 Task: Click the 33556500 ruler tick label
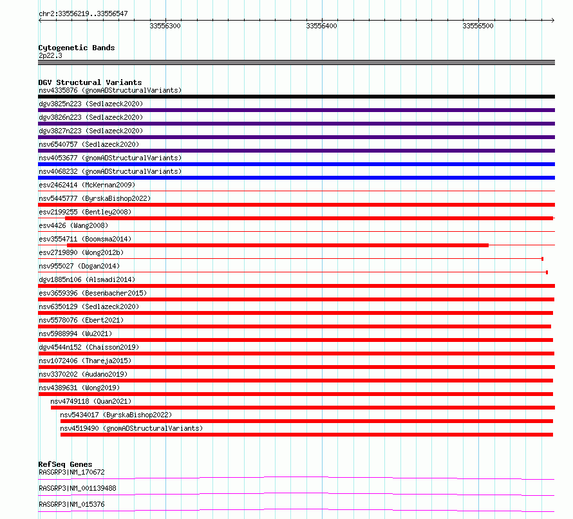pos(478,26)
